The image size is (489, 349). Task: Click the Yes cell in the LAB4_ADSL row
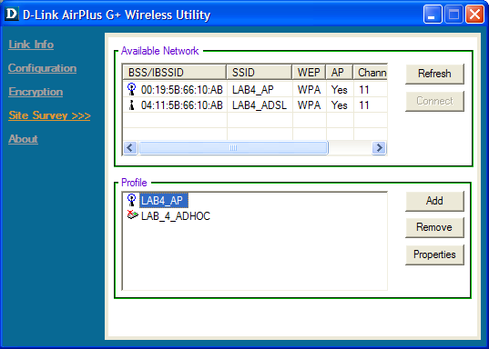[x=340, y=105]
